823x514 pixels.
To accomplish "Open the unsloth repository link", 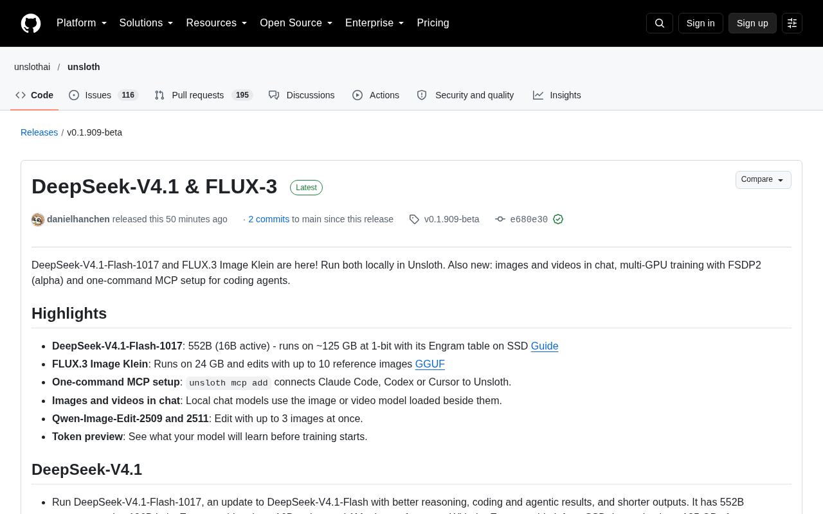I will pyautogui.click(x=84, y=67).
